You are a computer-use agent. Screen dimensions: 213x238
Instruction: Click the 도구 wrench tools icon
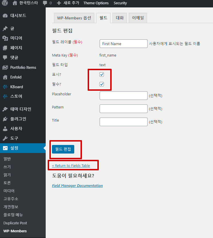[5, 138]
